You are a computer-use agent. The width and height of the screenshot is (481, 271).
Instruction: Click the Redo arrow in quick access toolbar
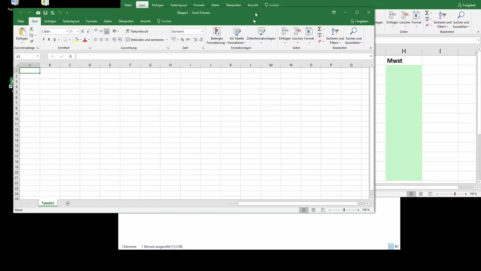point(29,13)
